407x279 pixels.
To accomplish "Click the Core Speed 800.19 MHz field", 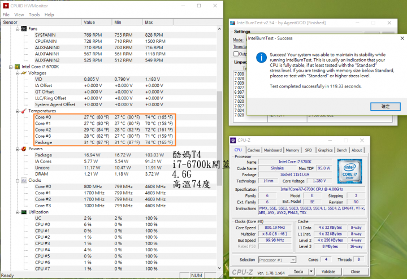I will click(275, 228).
